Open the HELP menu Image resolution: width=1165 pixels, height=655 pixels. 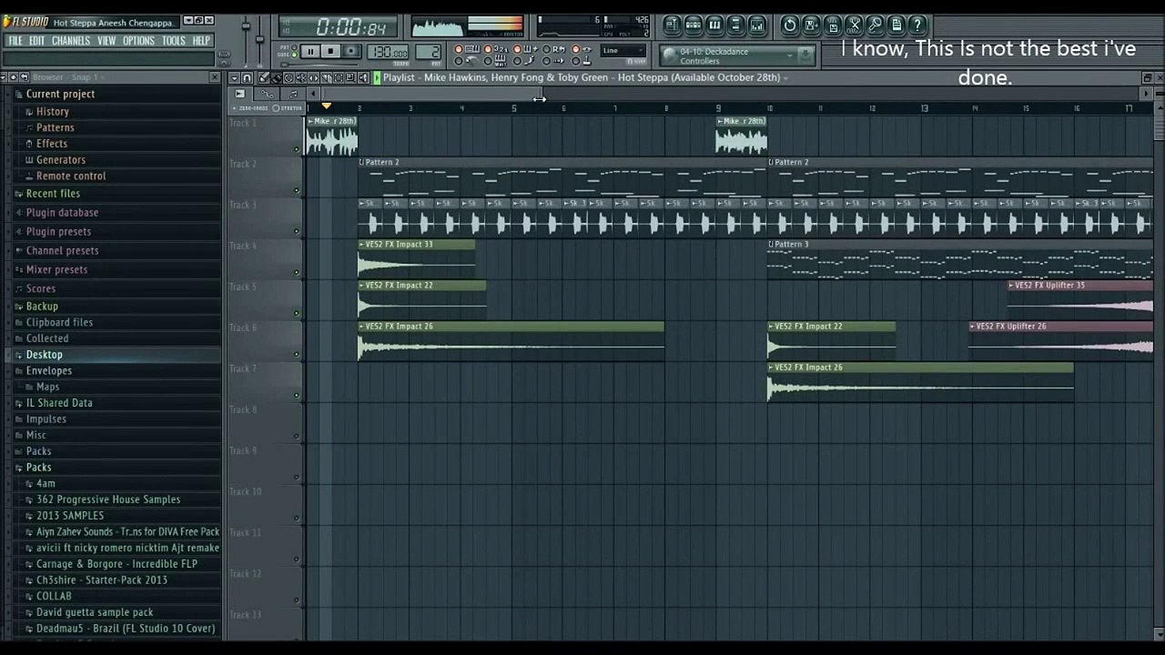[201, 40]
